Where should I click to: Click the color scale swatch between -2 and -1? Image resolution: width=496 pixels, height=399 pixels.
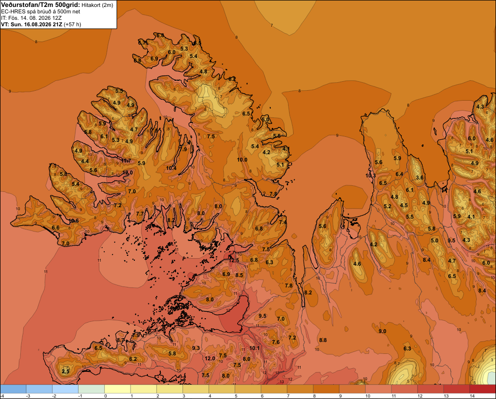(65, 389)
